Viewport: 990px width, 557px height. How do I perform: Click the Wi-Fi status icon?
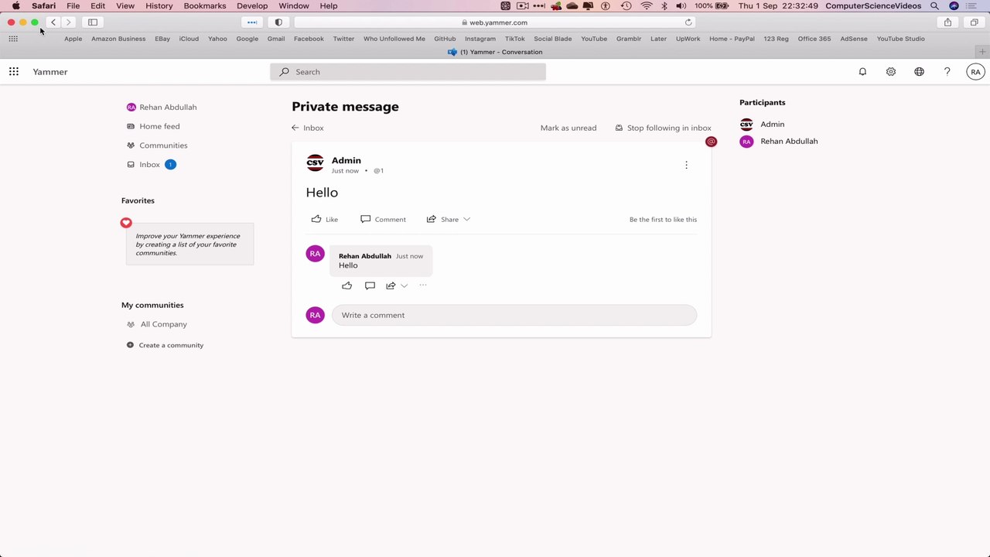(647, 5)
